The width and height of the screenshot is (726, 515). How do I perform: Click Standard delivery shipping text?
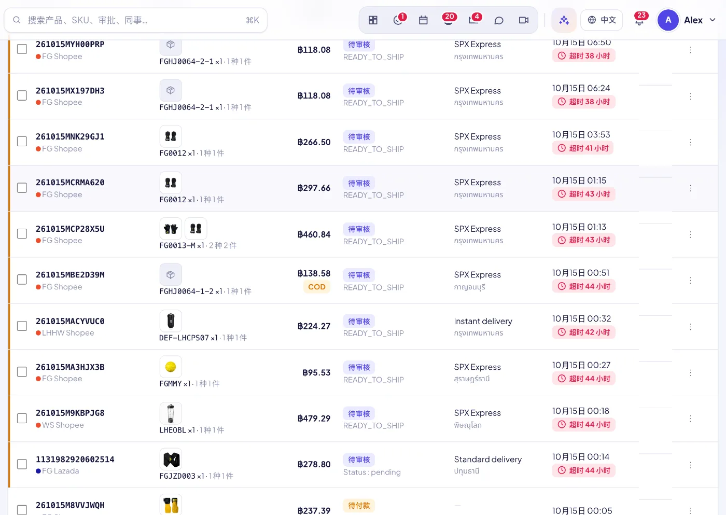point(487,460)
